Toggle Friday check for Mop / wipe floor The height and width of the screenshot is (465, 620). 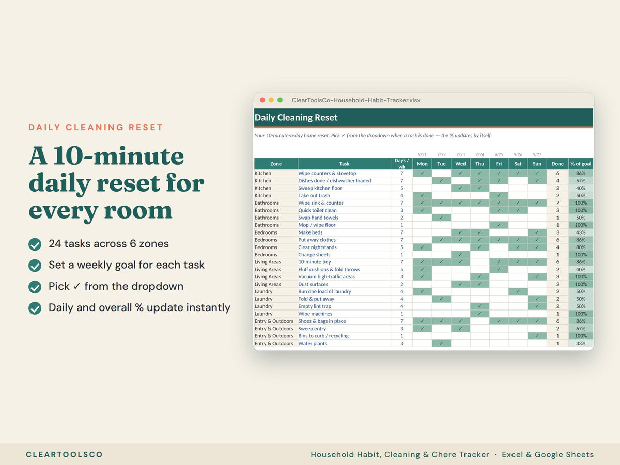(499, 225)
